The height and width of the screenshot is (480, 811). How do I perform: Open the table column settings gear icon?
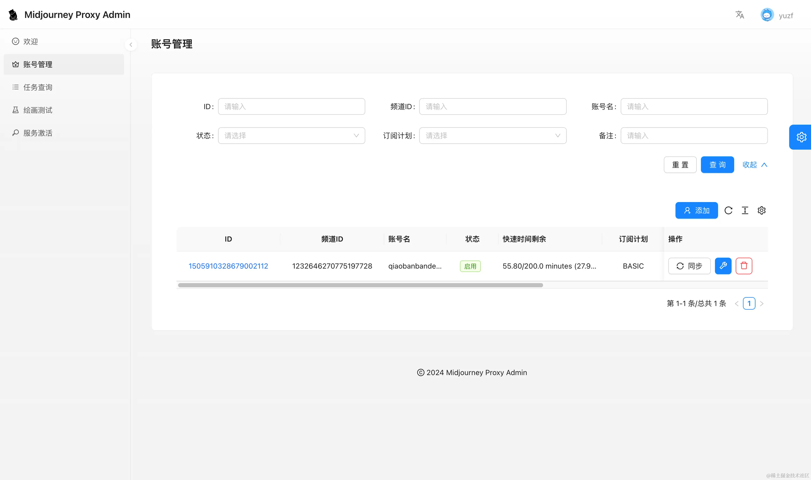[x=762, y=210]
